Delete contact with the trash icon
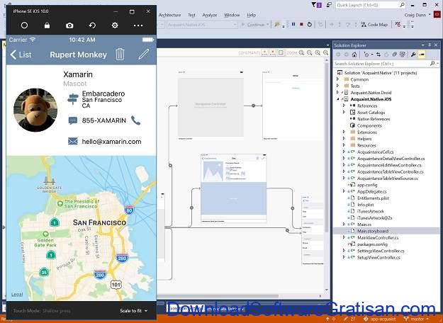The height and width of the screenshot is (323, 443). click(120, 54)
